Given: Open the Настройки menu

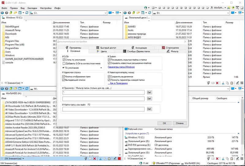Looking at the screenshot, I should [46, 8].
